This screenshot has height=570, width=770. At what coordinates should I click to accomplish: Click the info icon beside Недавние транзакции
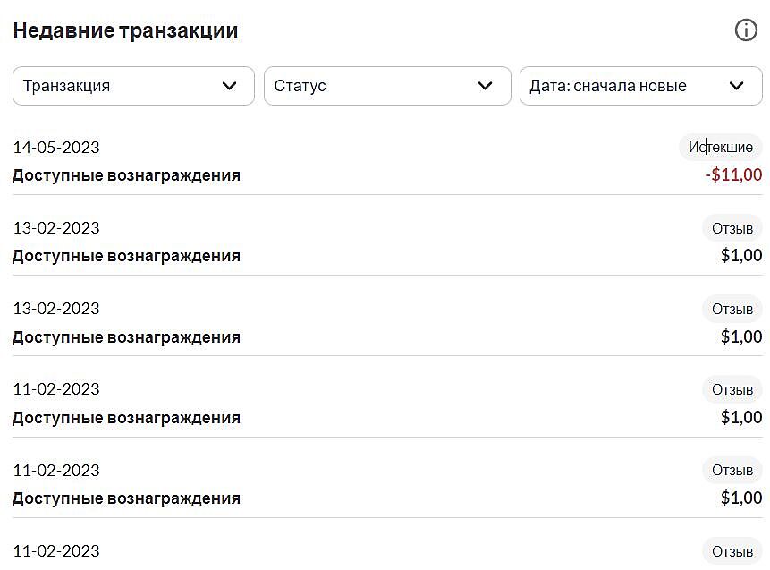coord(746,30)
